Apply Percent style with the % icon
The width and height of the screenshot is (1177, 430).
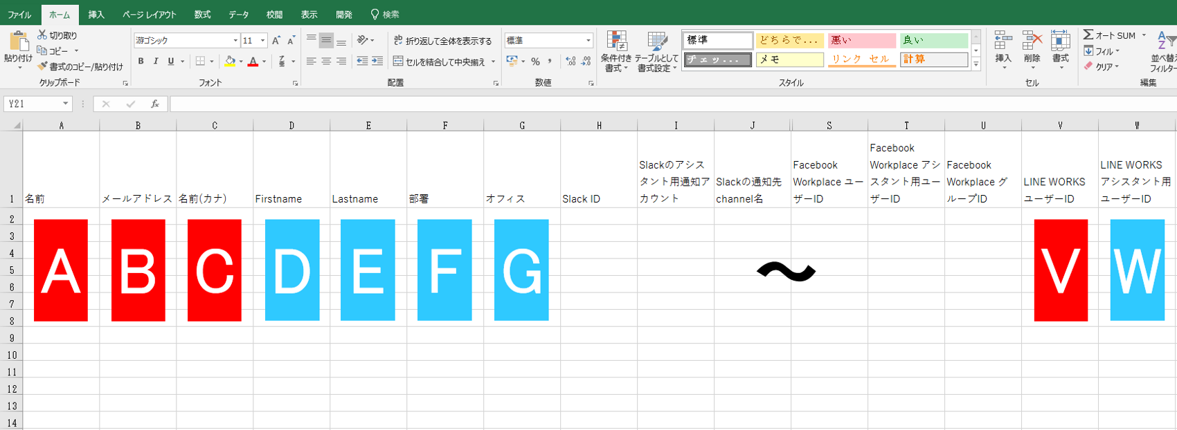point(535,62)
